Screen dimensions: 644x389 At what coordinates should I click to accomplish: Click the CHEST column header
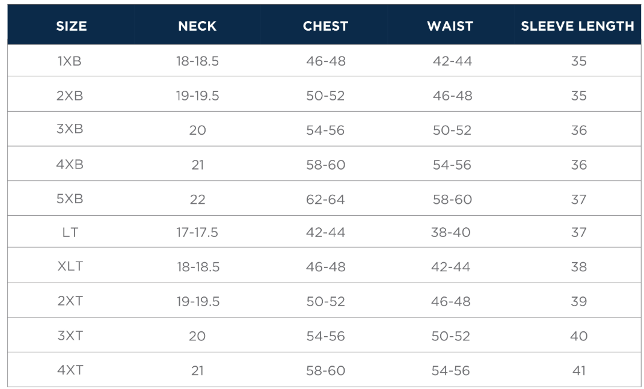[325, 26]
